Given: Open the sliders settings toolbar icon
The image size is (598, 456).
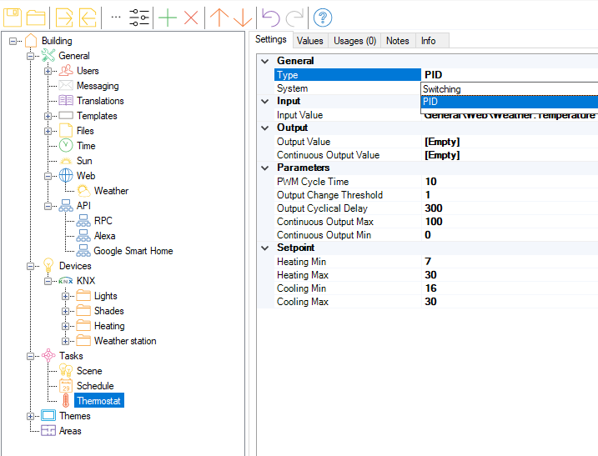Looking at the screenshot, I should point(139,18).
